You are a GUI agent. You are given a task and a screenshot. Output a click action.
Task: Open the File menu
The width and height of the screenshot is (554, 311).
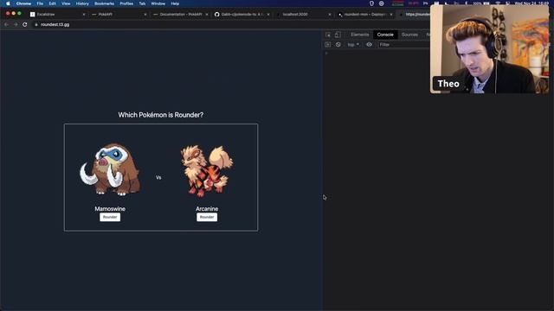(x=40, y=3)
